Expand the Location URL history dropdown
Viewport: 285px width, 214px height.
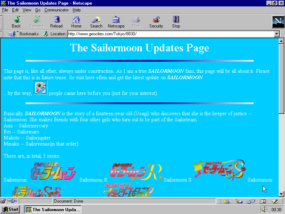coord(277,34)
